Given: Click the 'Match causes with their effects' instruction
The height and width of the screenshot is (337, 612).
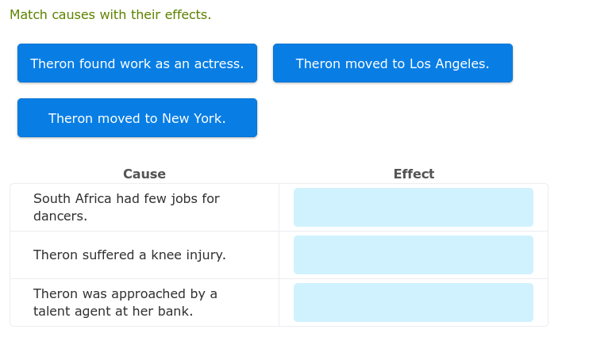Looking at the screenshot, I should tap(110, 15).
